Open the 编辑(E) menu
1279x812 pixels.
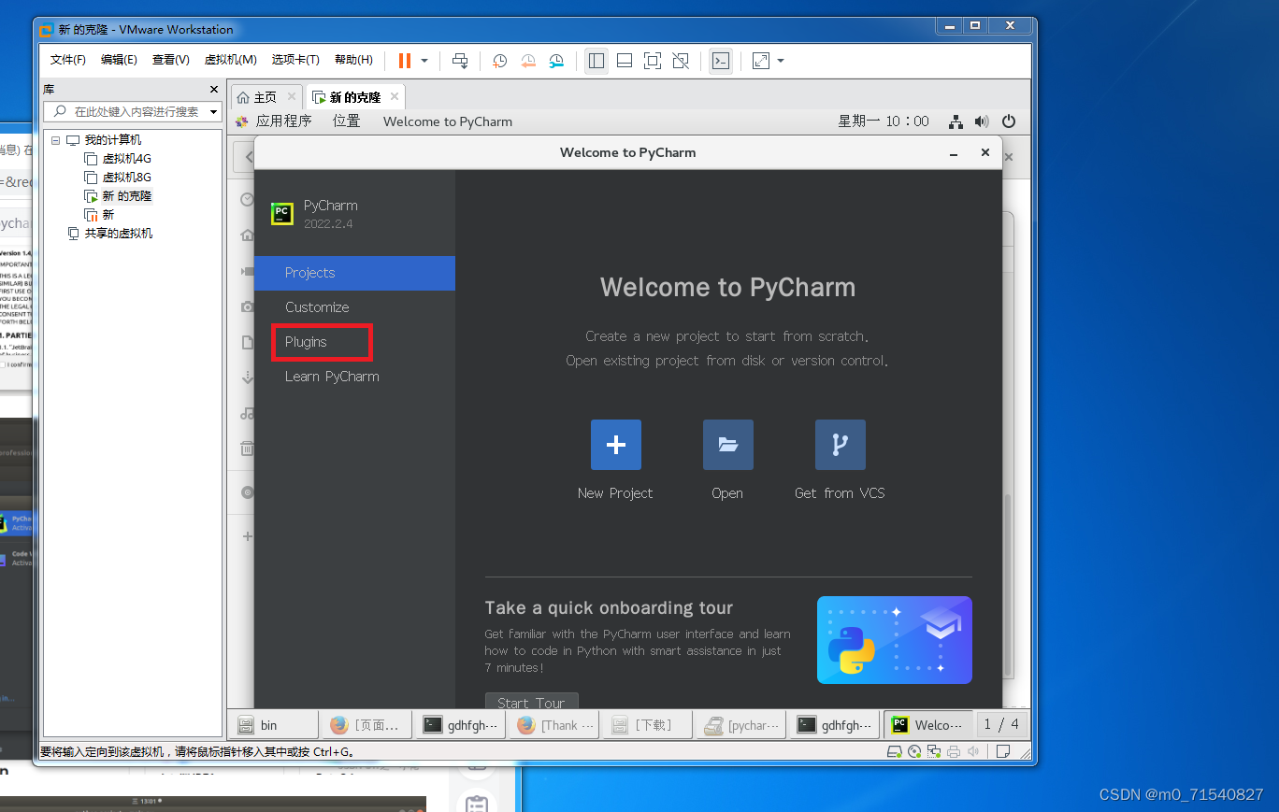click(119, 60)
